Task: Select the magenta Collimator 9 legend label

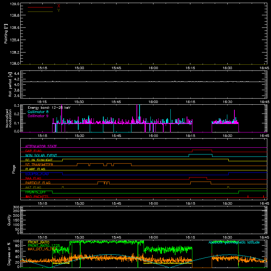Action: tap(38, 116)
